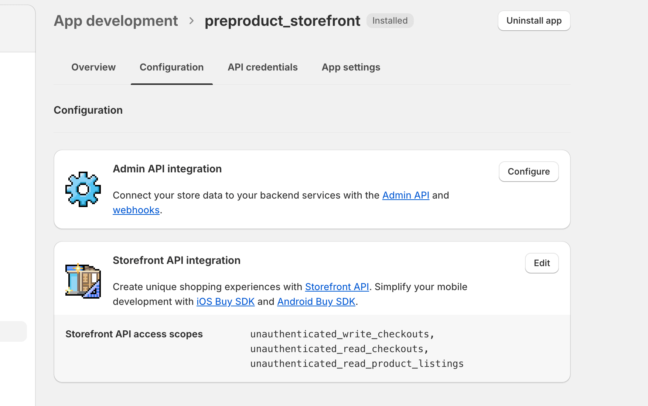Click the preproduct_storefront app title
Image resolution: width=648 pixels, height=406 pixels.
(282, 21)
